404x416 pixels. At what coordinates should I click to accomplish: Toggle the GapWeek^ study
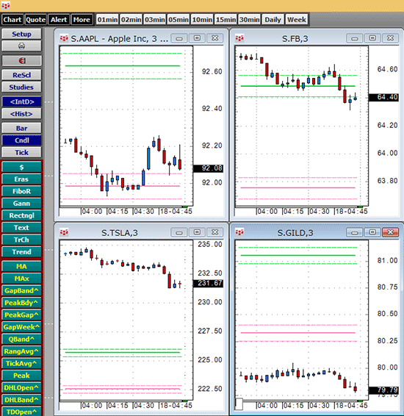tap(21, 327)
